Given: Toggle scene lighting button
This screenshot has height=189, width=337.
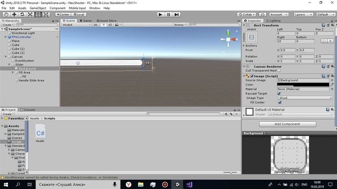Looking at the screenshot, I should click(x=104, y=25).
